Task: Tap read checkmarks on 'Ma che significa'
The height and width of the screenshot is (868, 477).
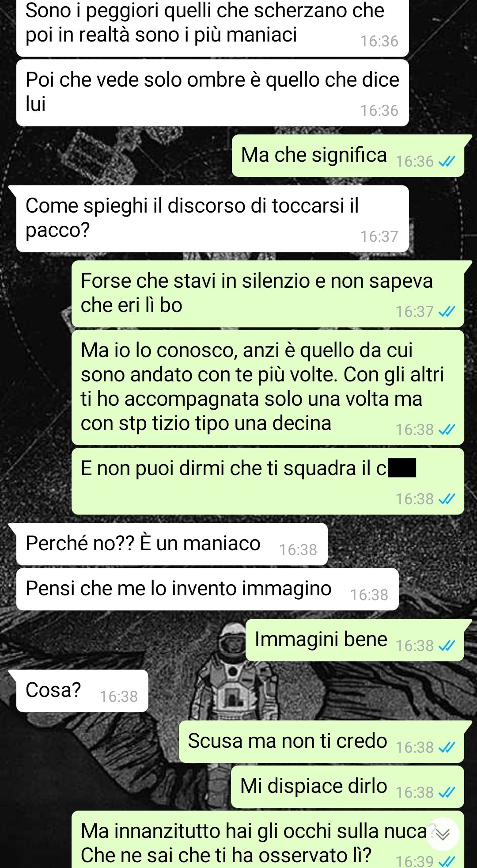Action: (x=447, y=162)
